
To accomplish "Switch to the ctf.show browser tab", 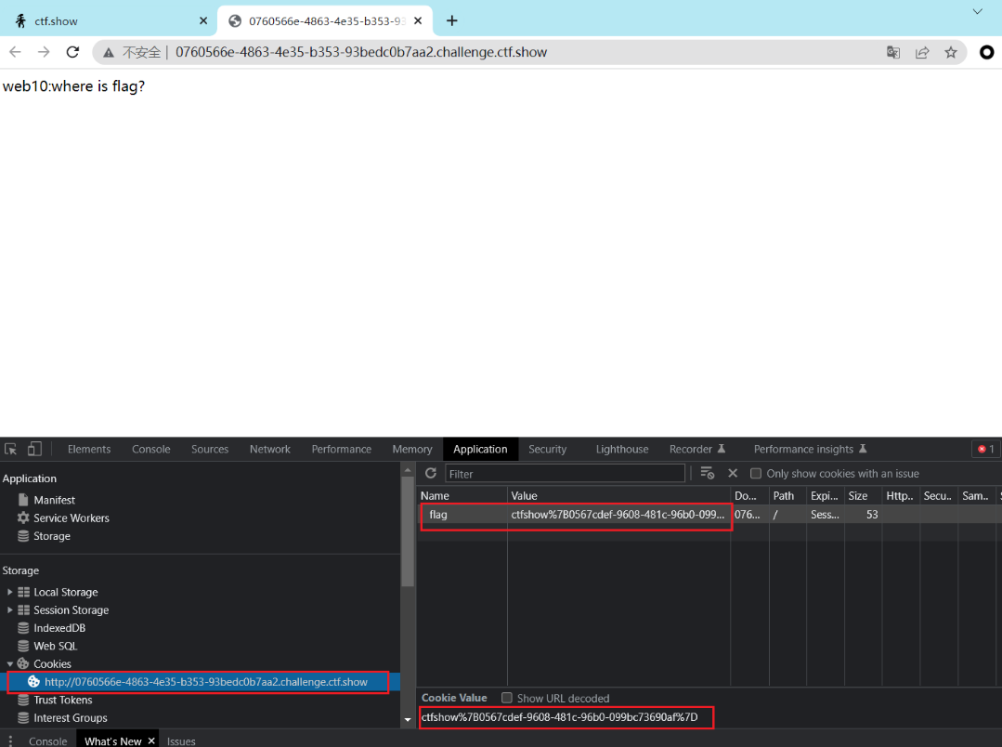I will tap(109, 20).
